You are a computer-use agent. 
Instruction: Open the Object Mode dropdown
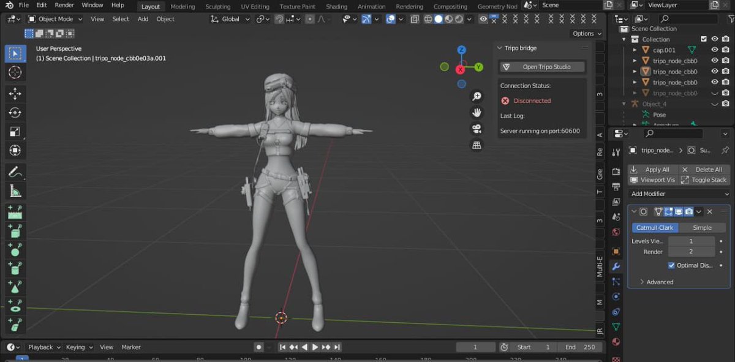pos(55,19)
